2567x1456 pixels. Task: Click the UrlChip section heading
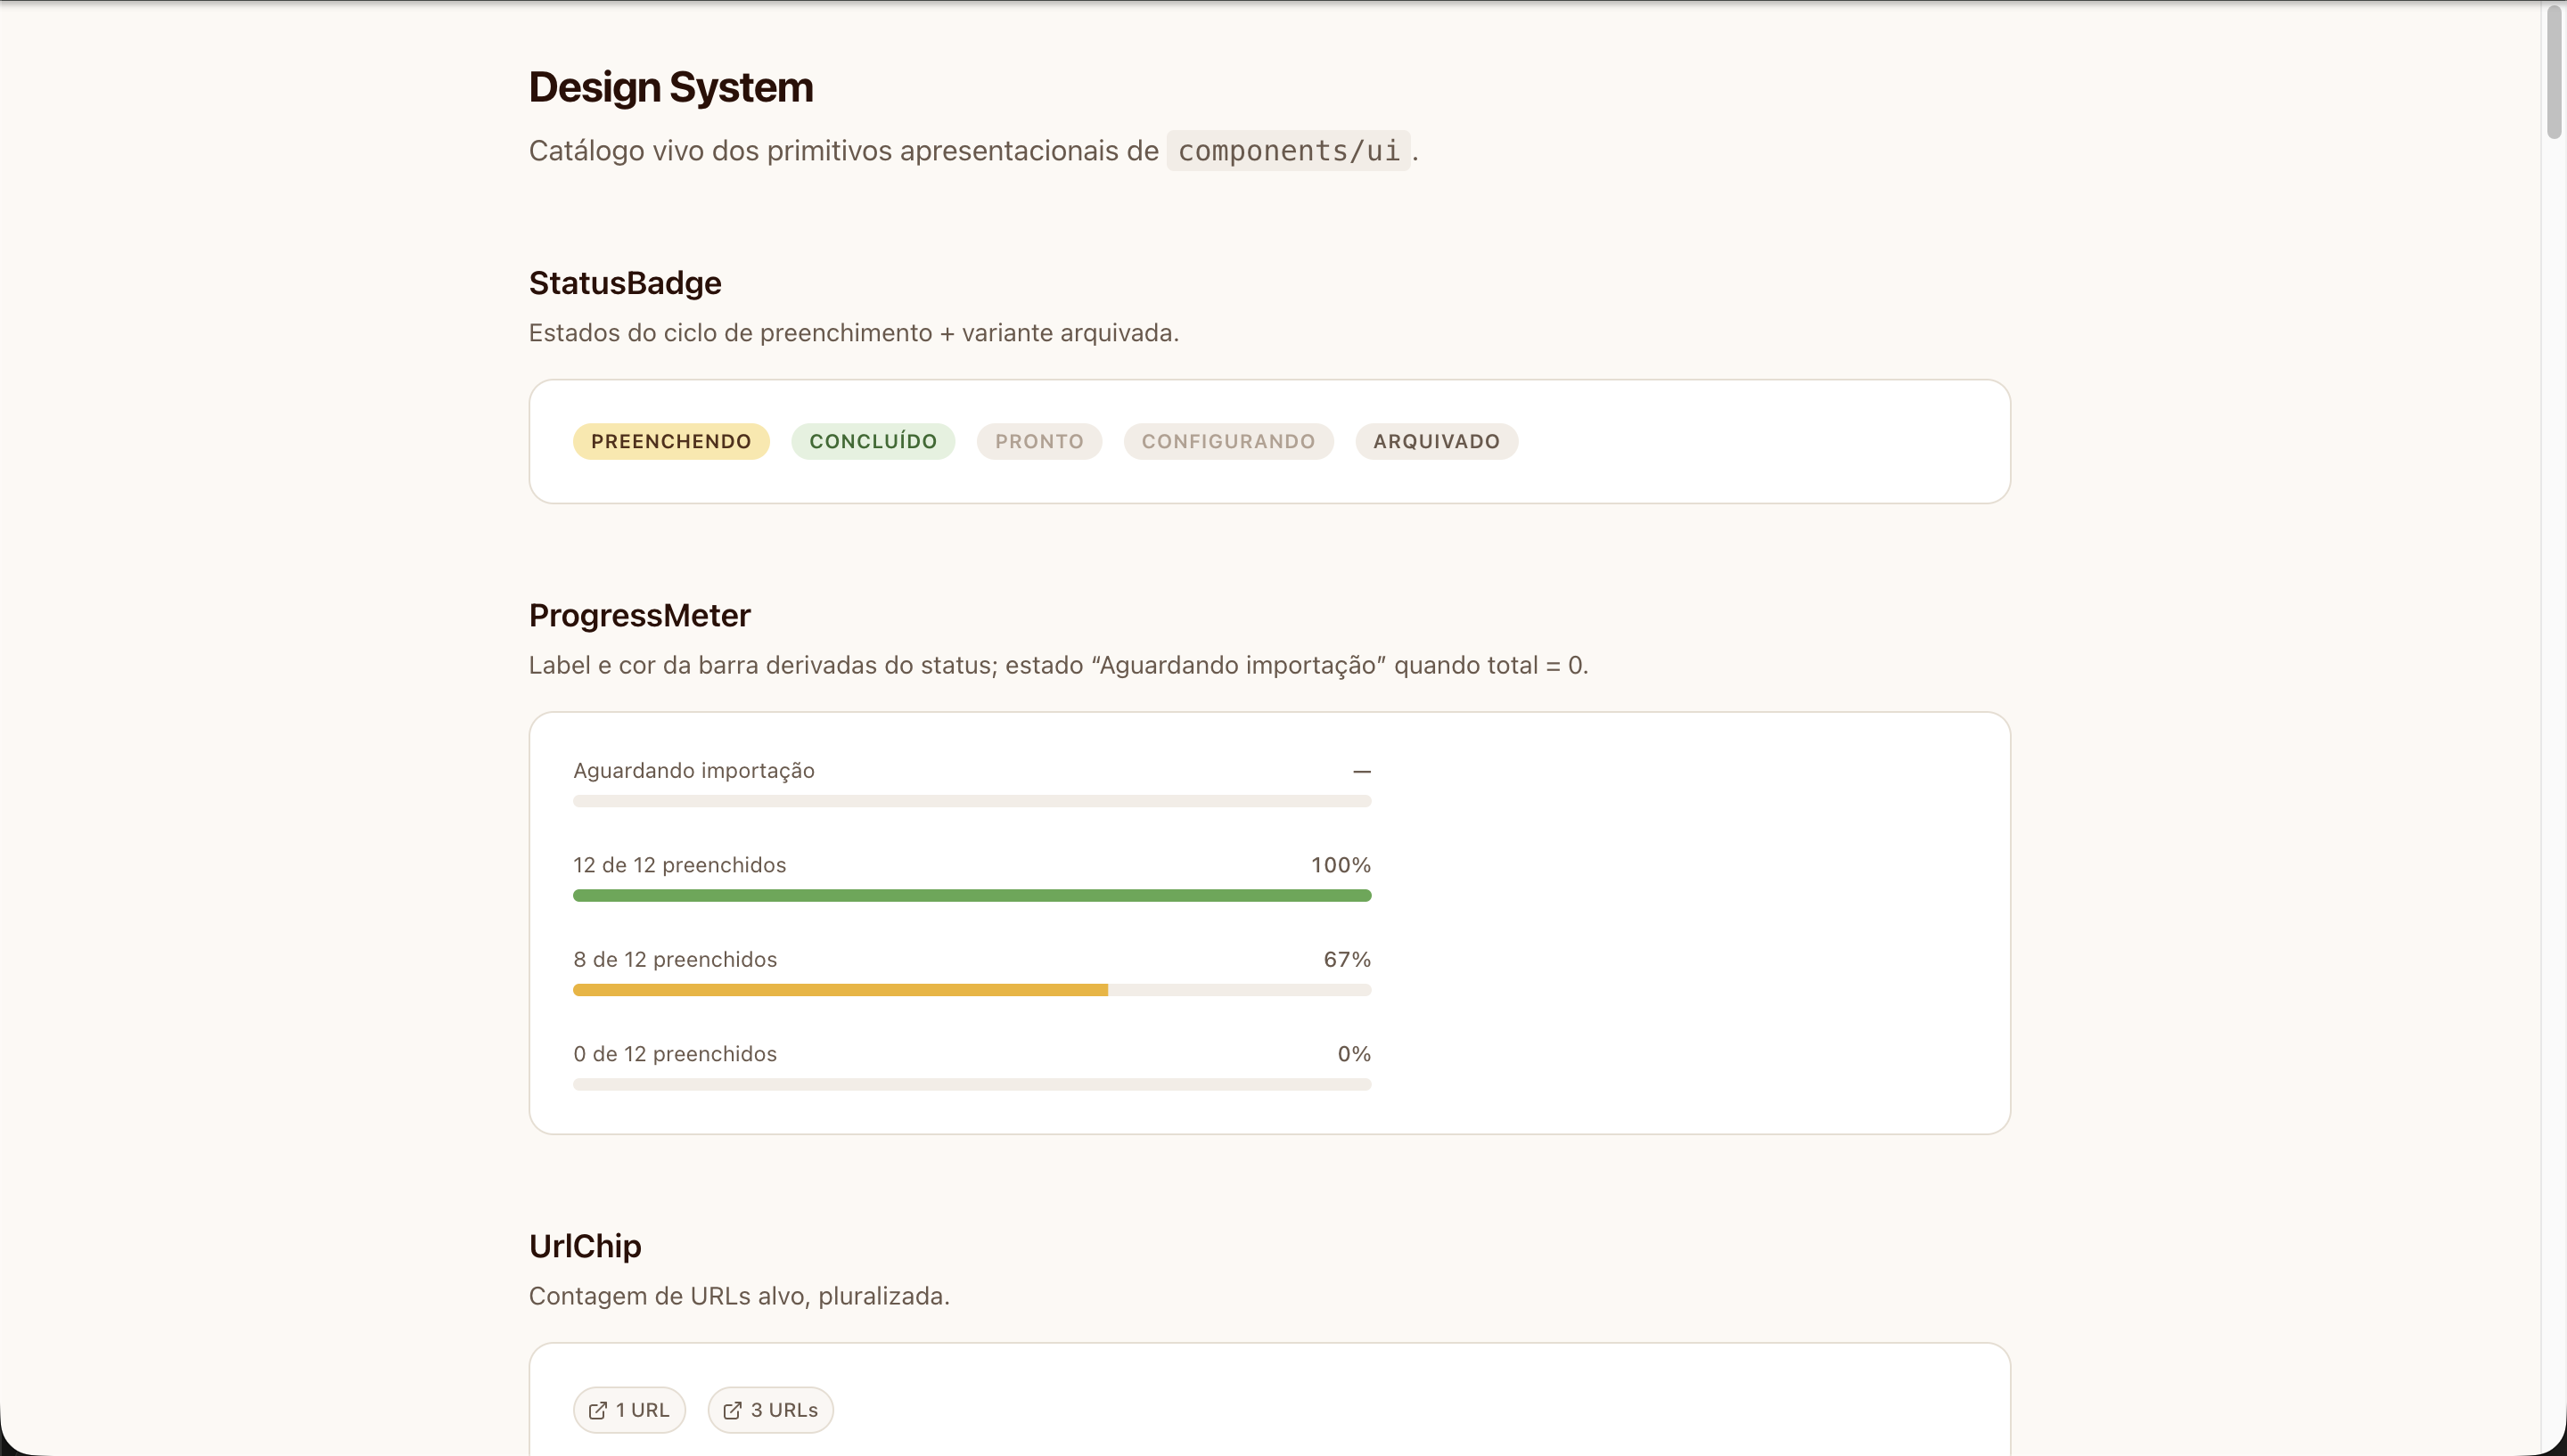tap(585, 1246)
